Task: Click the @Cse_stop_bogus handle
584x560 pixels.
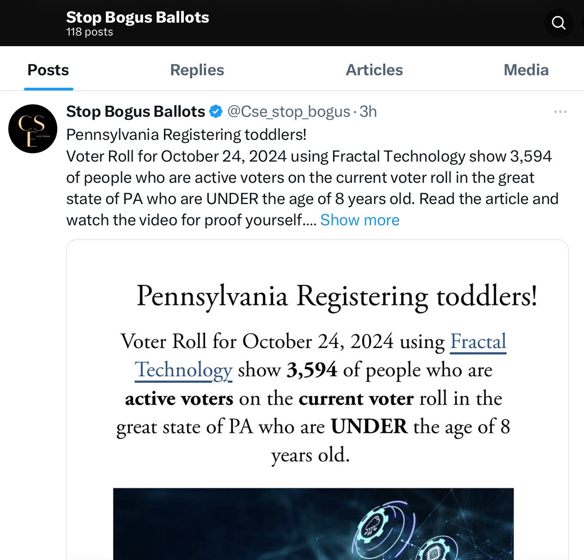Action: [x=289, y=112]
